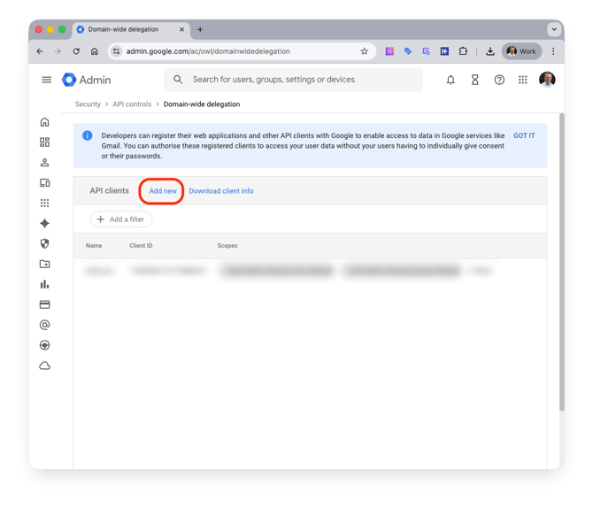Click the notifications bell icon

(x=451, y=80)
